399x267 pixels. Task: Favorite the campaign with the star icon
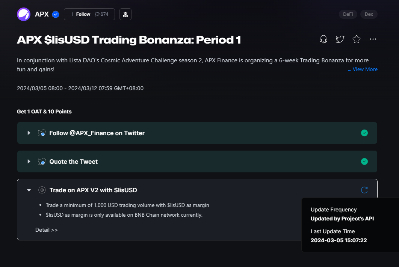357,39
